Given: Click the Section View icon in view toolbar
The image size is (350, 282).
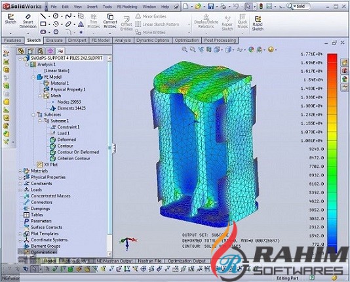Looking at the screenshot, I should pyautogui.click(x=208, y=50).
